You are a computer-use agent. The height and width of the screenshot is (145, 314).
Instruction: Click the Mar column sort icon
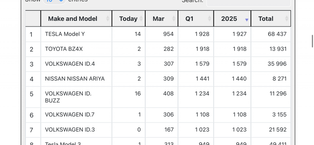tap(174, 19)
